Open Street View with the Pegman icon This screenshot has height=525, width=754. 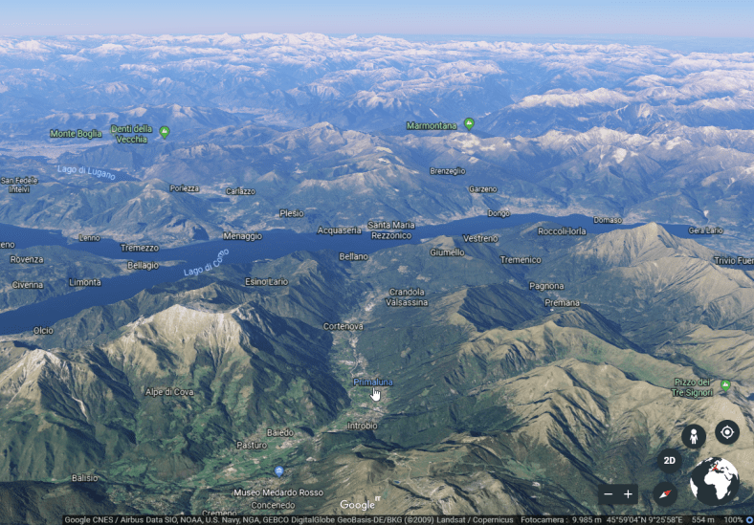[694, 436]
